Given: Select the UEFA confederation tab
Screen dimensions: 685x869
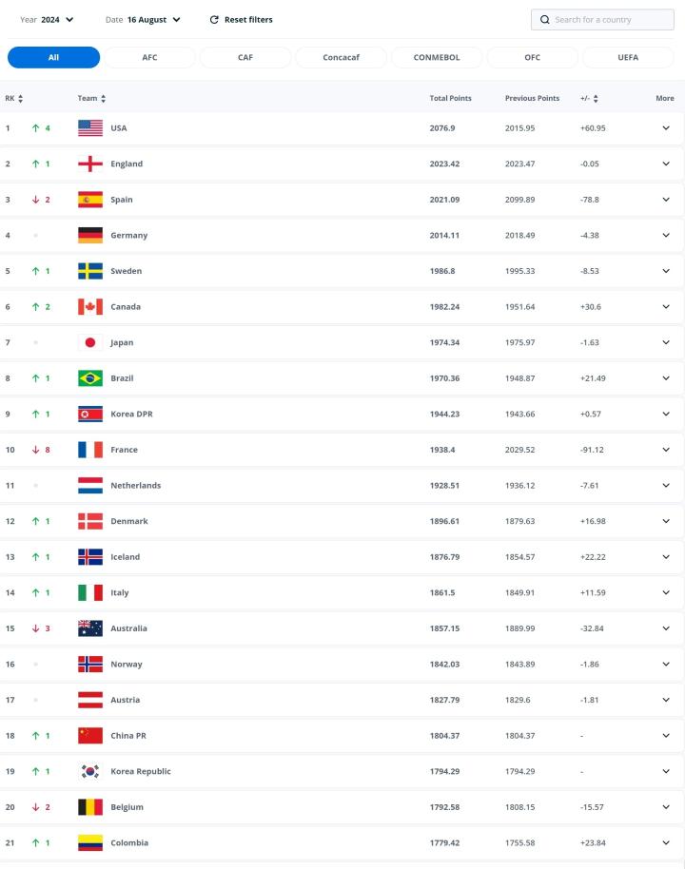Looking at the screenshot, I should (x=628, y=57).
